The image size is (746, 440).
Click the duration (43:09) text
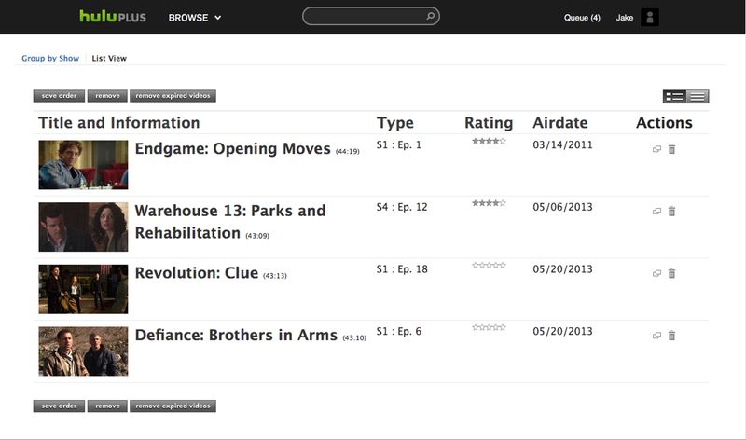[257, 236]
